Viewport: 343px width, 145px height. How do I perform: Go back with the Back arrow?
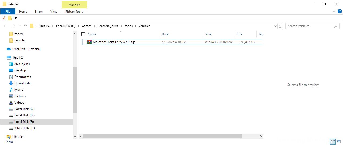tap(5, 26)
